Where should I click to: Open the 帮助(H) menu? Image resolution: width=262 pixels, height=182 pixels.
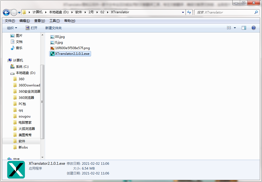[70, 21]
